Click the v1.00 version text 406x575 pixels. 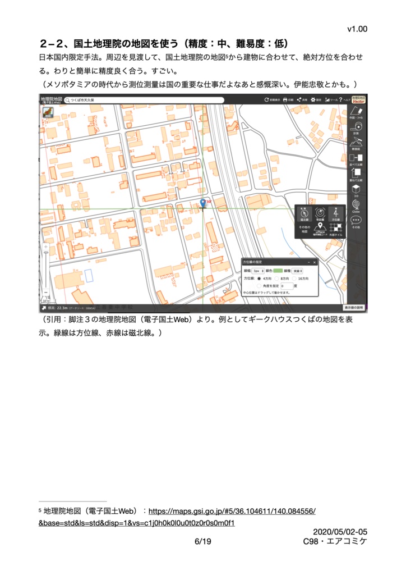tap(357, 29)
